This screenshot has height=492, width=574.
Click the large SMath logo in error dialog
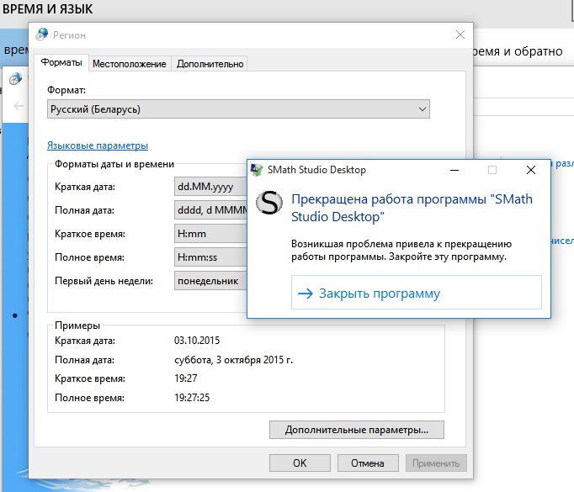click(x=269, y=205)
